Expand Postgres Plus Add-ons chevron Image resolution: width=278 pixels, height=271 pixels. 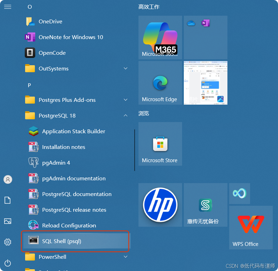[x=126, y=100]
